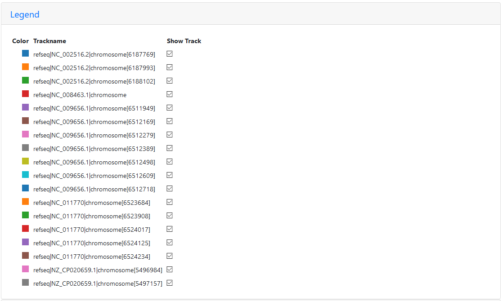This screenshot has height=301, width=503.
Task: Click track name refseq|NC_009656.1|chromosome[6512609]
Action: (94, 176)
